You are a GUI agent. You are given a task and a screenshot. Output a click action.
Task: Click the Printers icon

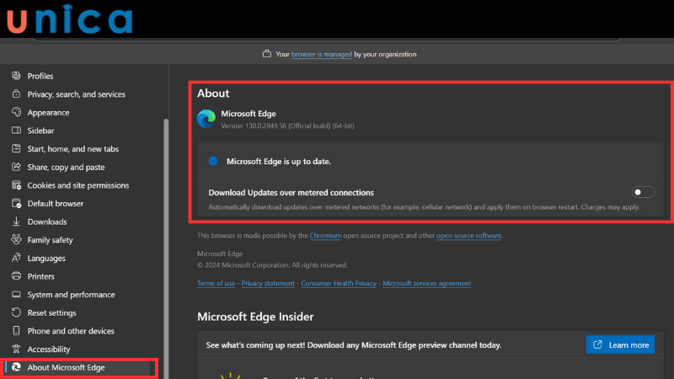pyautogui.click(x=16, y=276)
